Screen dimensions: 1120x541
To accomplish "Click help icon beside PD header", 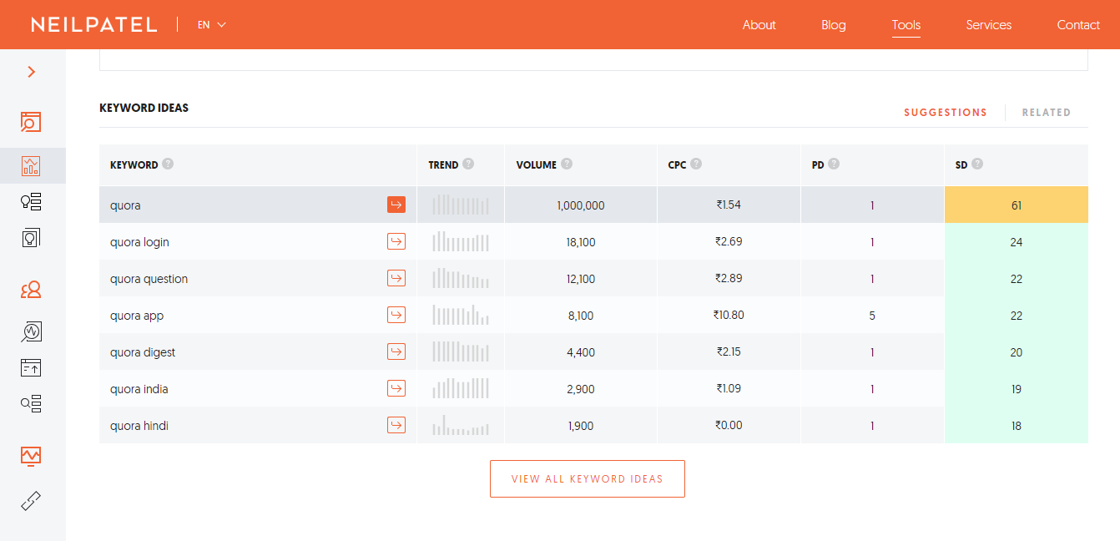I will tap(834, 164).
